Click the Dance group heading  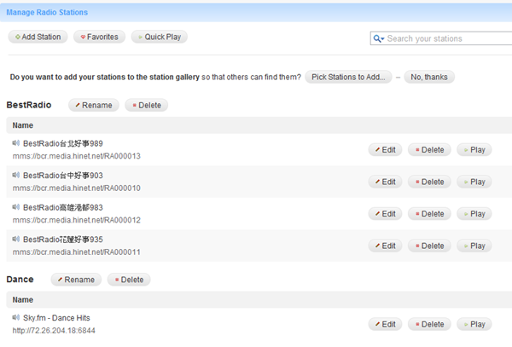(20, 280)
